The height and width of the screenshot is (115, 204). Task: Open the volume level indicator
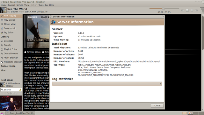(202, 10)
